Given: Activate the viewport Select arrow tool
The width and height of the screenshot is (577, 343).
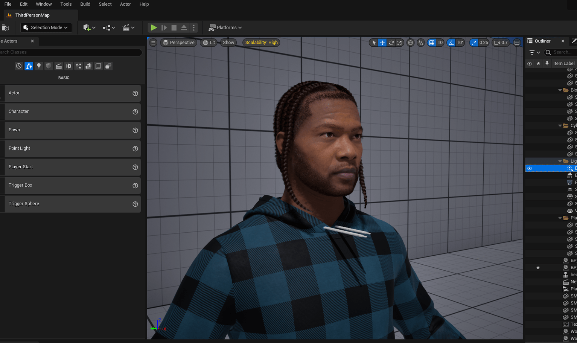Looking at the screenshot, I should click(x=374, y=43).
